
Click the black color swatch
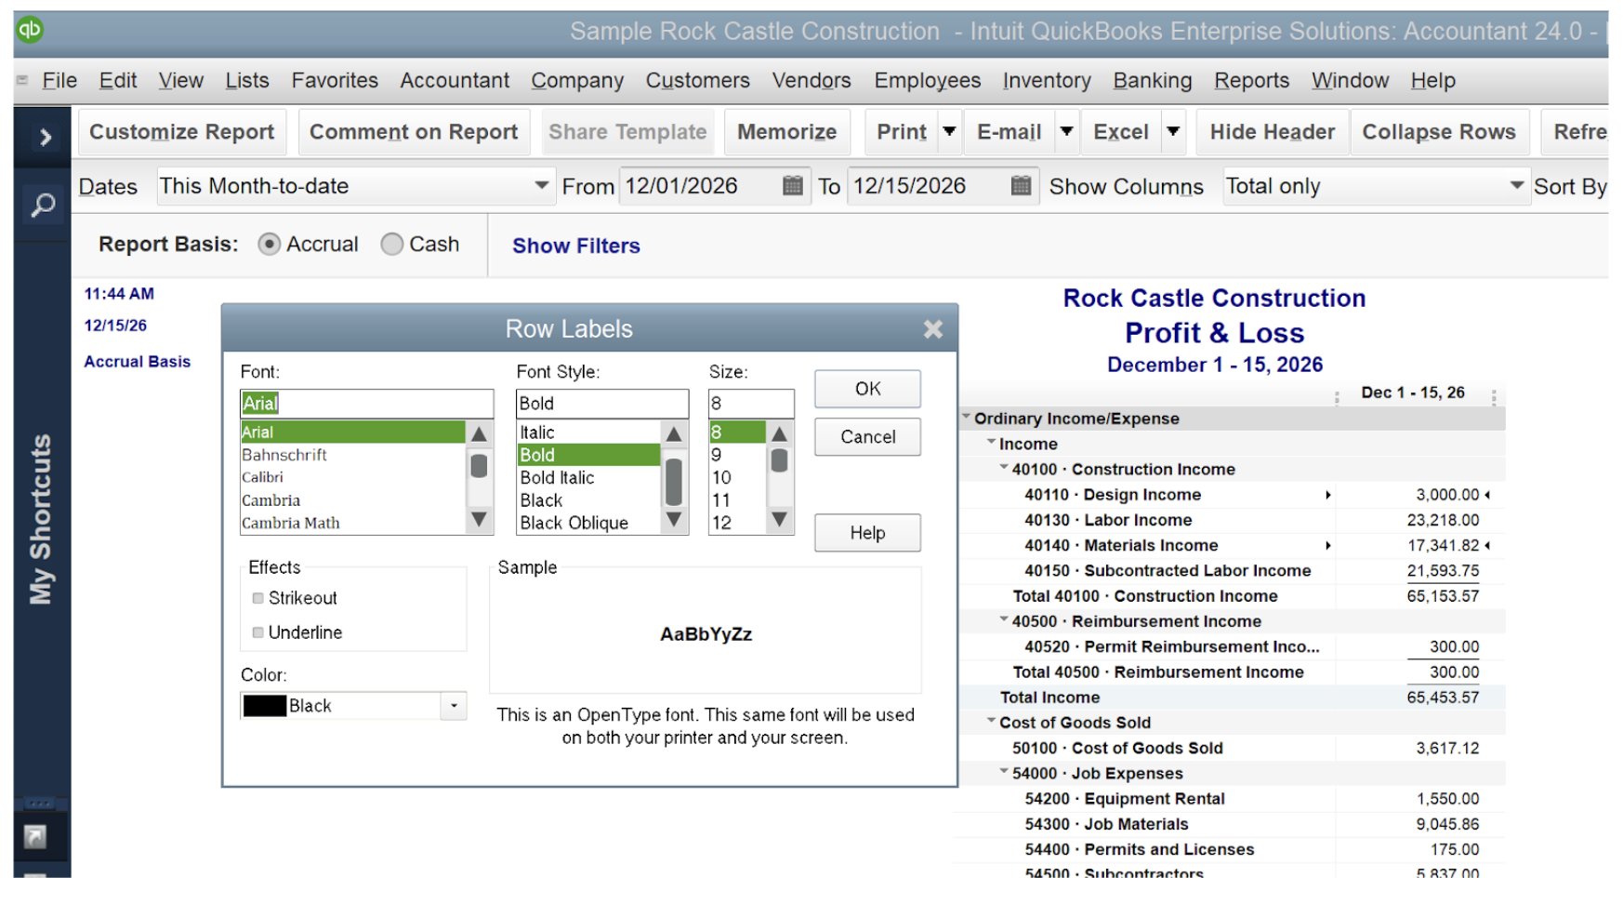(x=265, y=706)
